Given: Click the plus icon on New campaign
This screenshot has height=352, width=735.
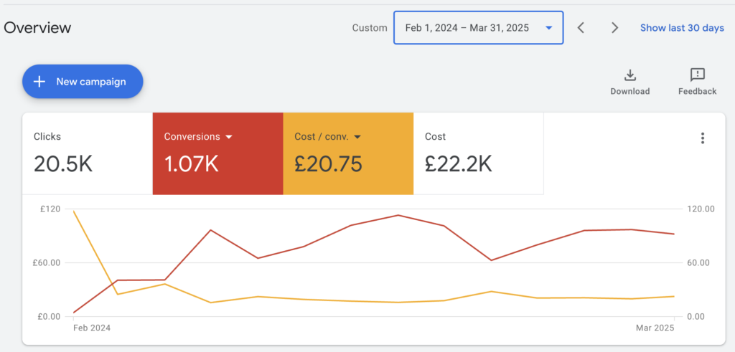Looking at the screenshot, I should coord(39,82).
